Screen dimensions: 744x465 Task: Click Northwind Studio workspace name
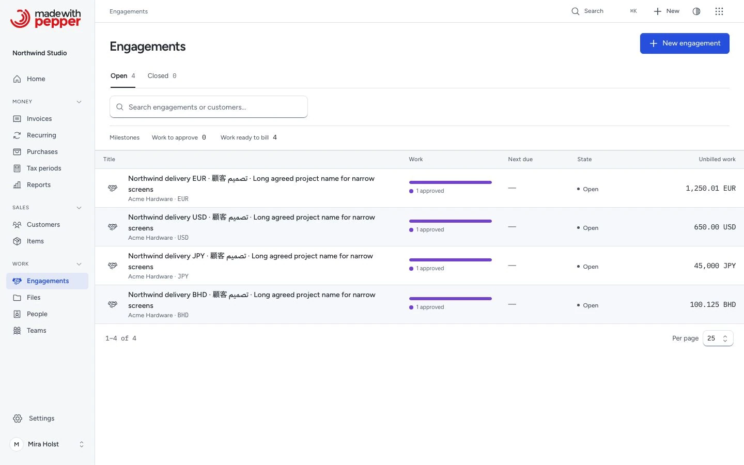click(x=40, y=53)
